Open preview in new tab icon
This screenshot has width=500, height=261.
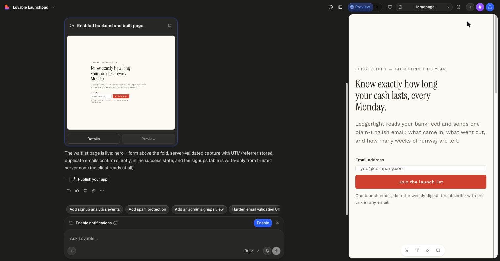pyautogui.click(x=458, y=7)
